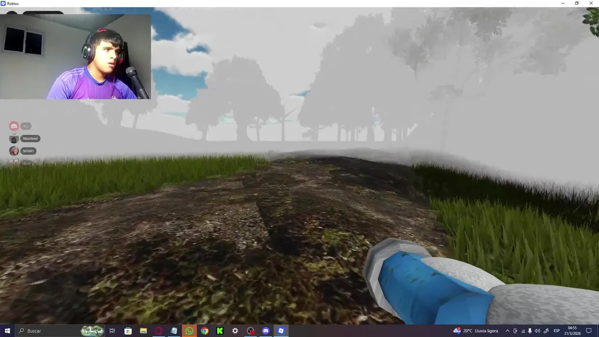Open File Explorer from the taskbar
Screen dimensions: 599x337
pos(143,331)
